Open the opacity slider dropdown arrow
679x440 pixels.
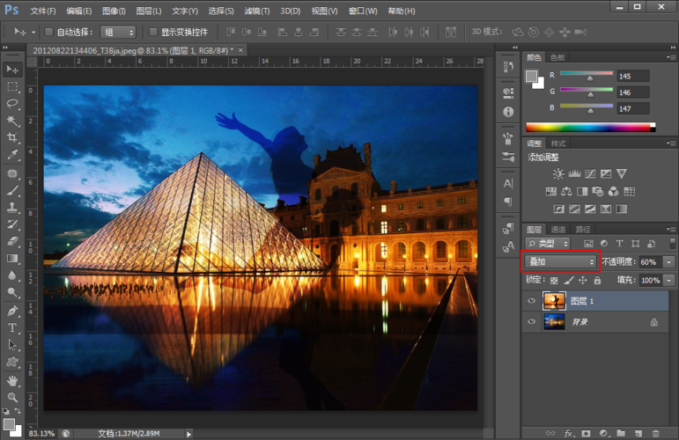669,261
